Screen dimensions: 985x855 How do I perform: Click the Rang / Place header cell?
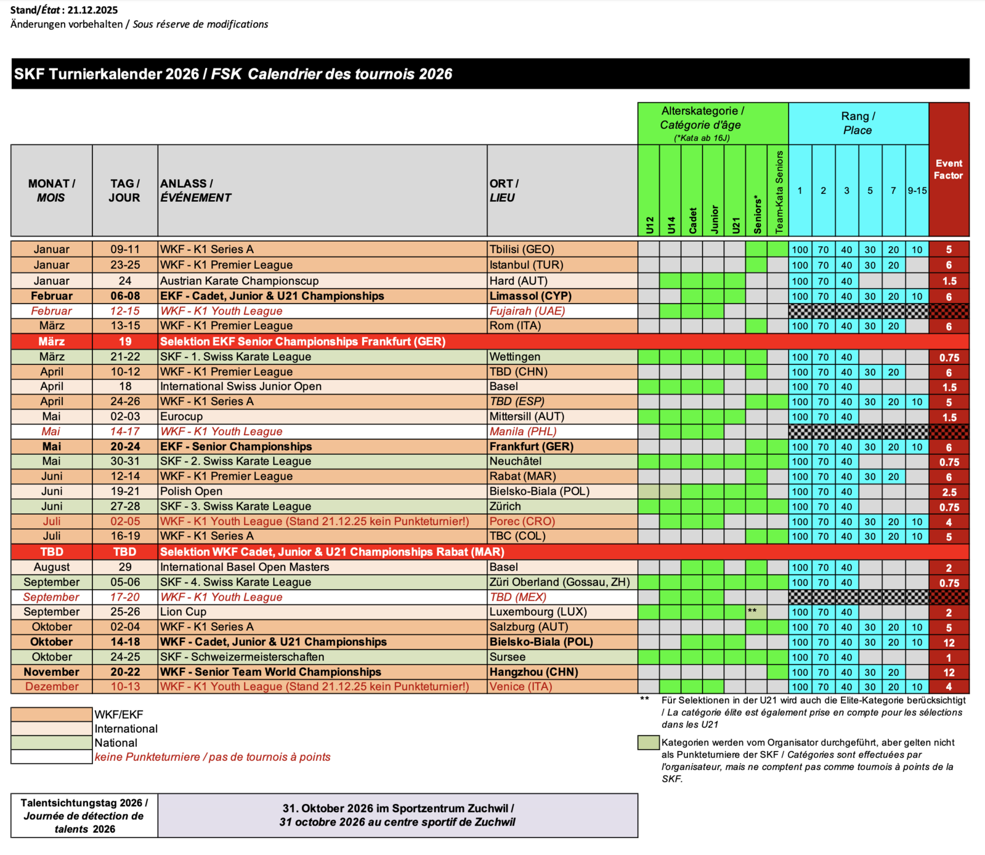(858, 123)
